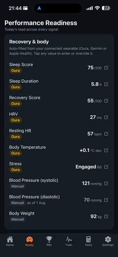The height and width of the screenshot is (257, 118).
Task: Tap the diastolic blood pressure edit icon
Action: click(106, 200)
